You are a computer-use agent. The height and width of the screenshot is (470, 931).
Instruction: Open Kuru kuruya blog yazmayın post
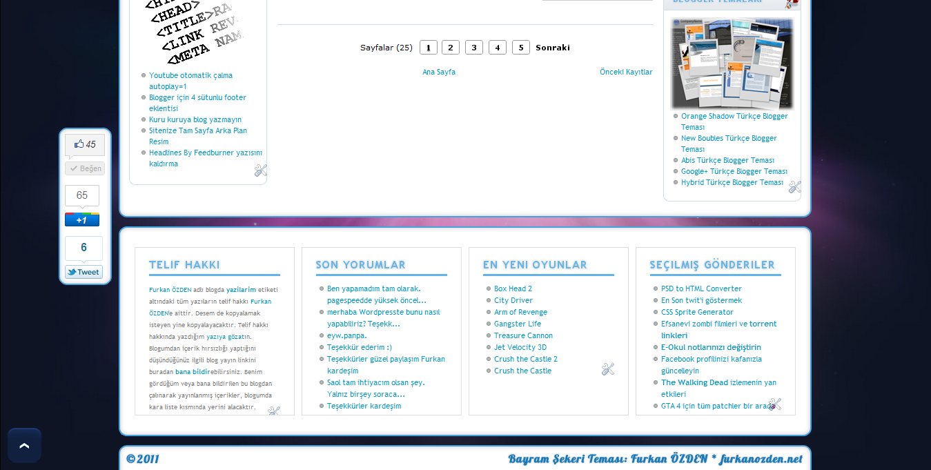click(195, 119)
